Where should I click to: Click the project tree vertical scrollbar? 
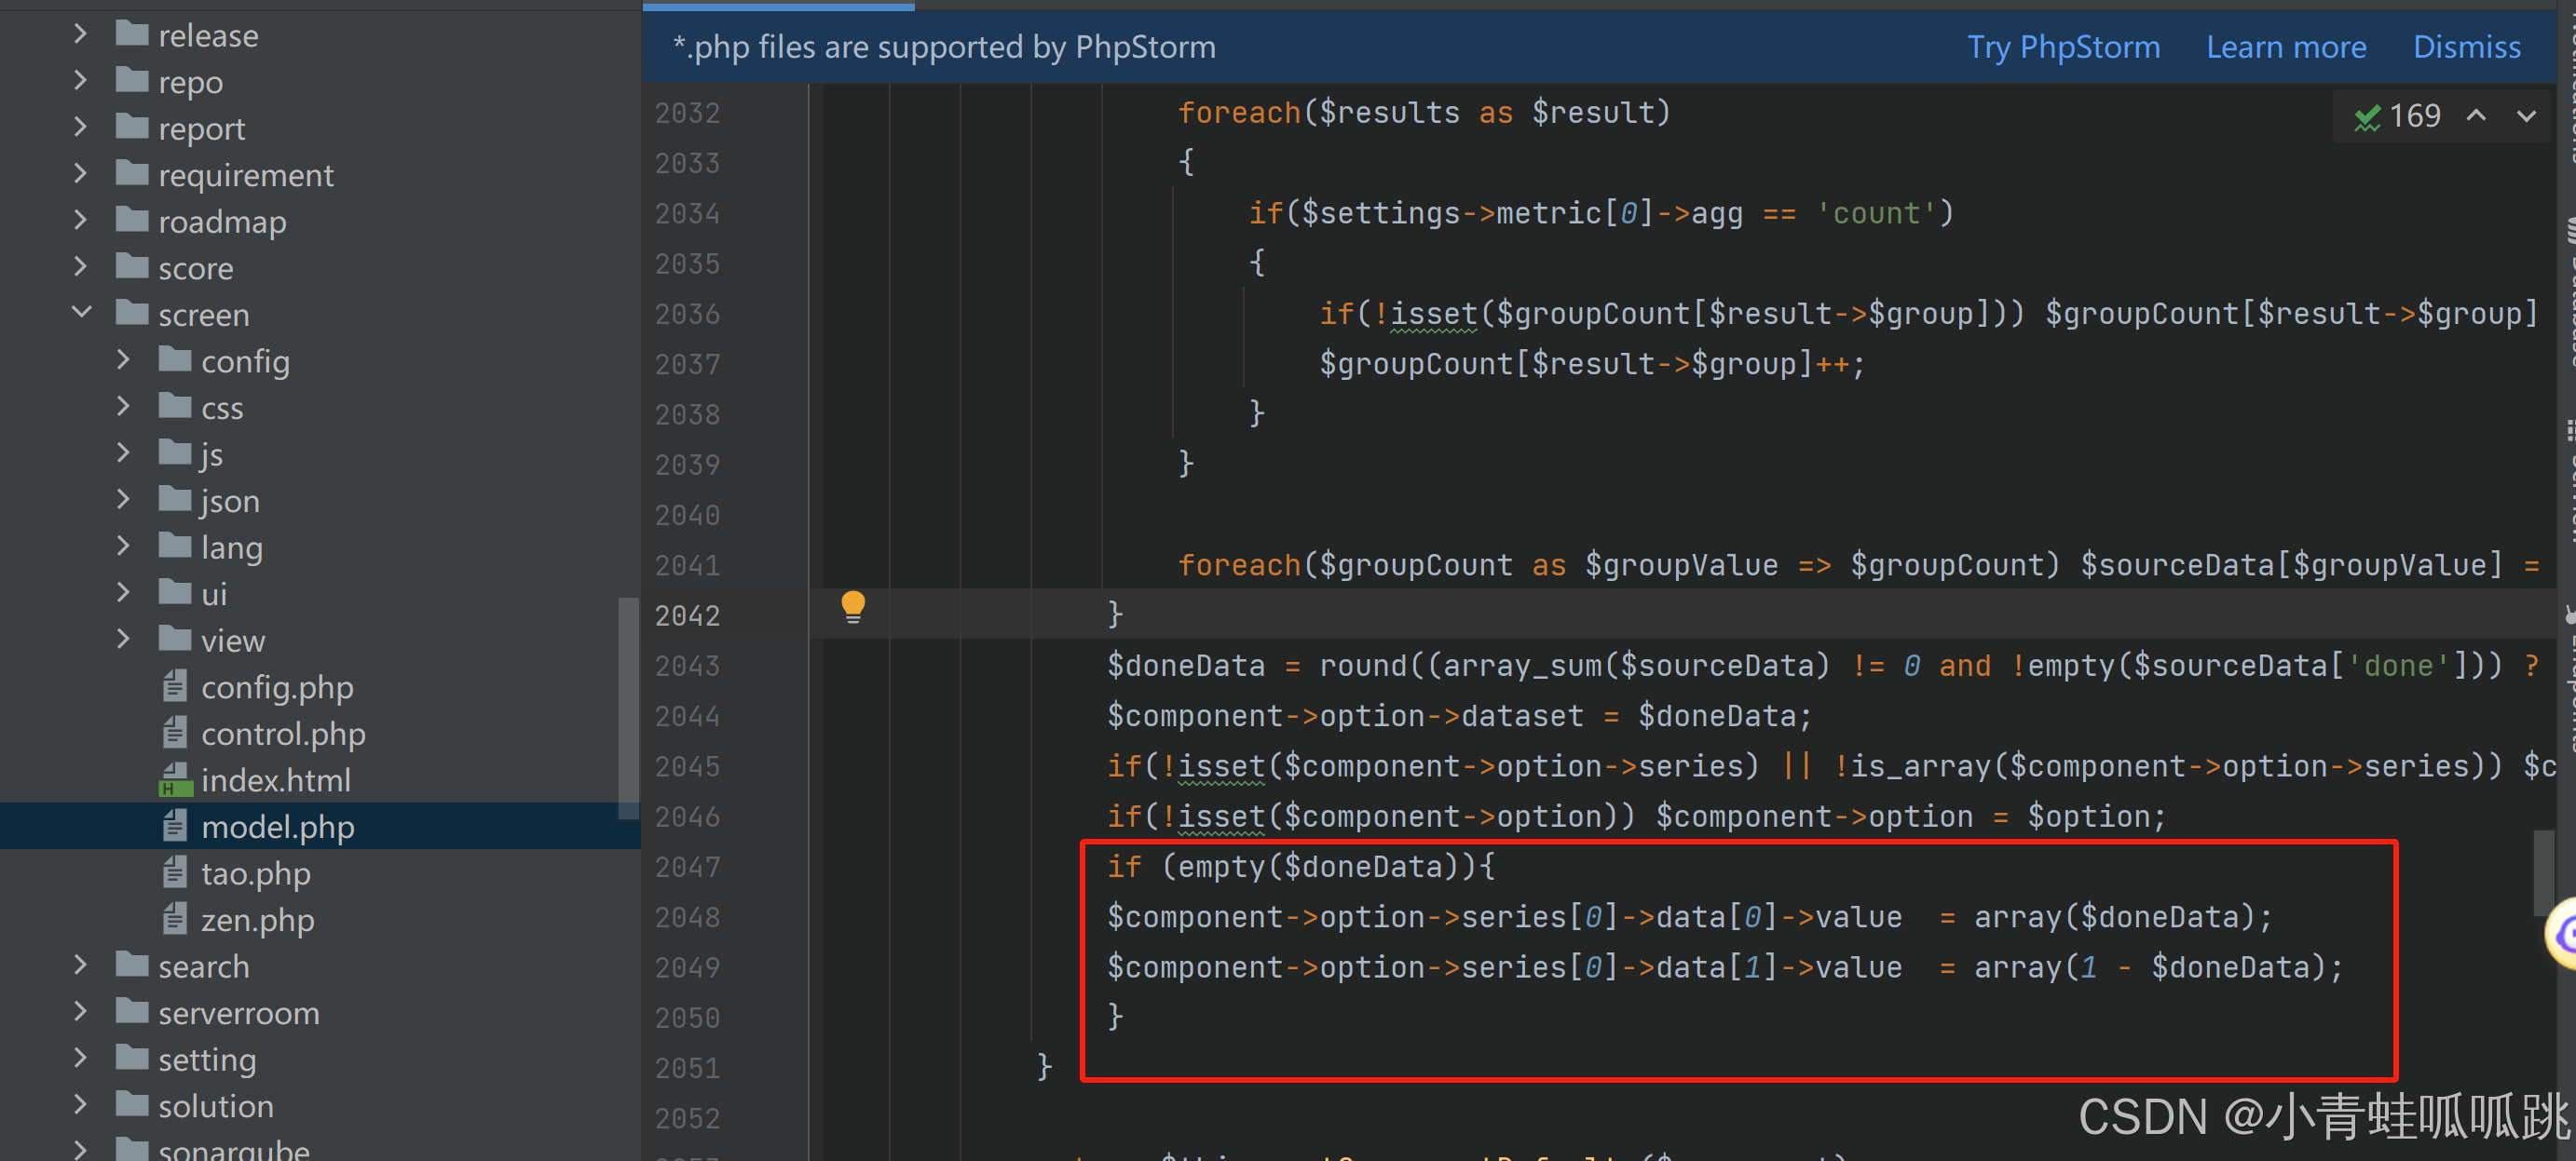[628, 708]
